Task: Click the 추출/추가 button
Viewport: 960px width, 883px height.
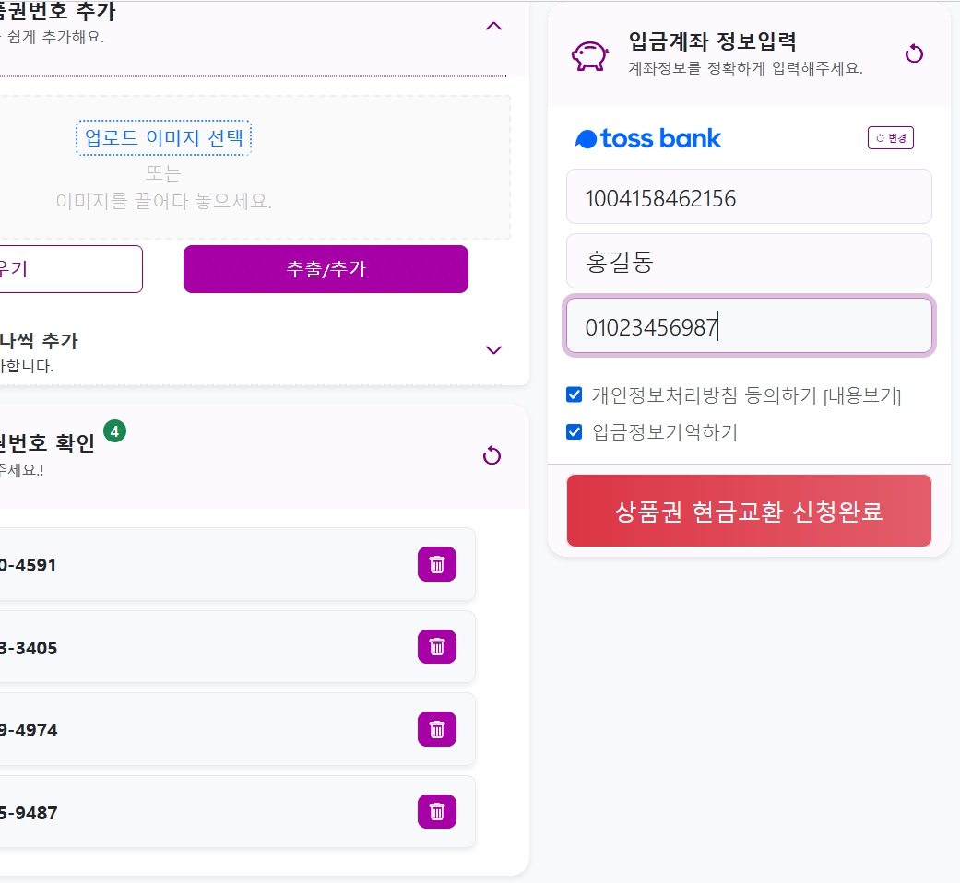Action: click(326, 269)
